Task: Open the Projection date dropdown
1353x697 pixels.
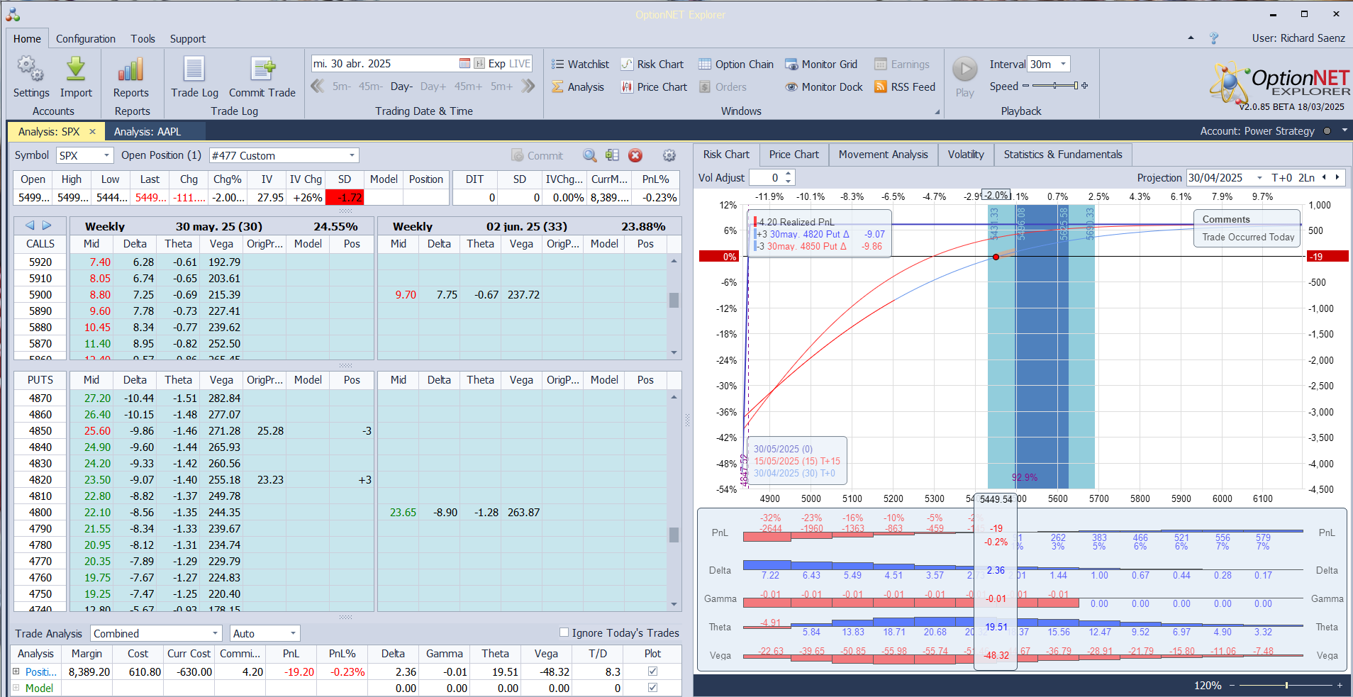Action: pos(1259,178)
